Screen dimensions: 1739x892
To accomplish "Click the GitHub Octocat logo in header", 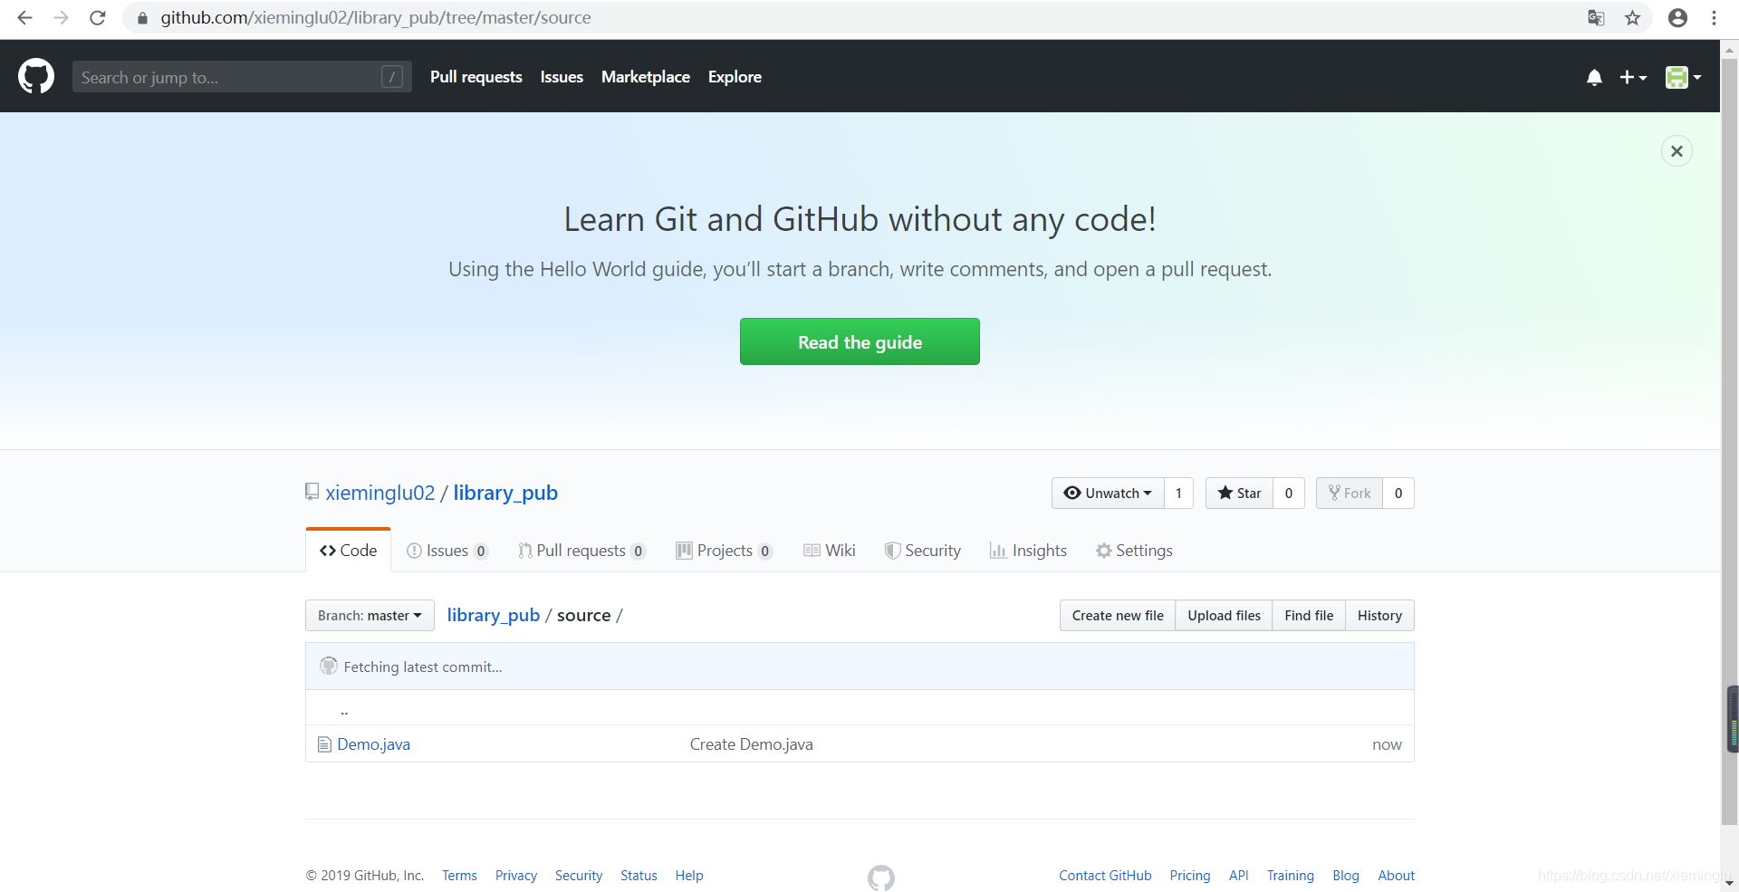I will 36,77.
